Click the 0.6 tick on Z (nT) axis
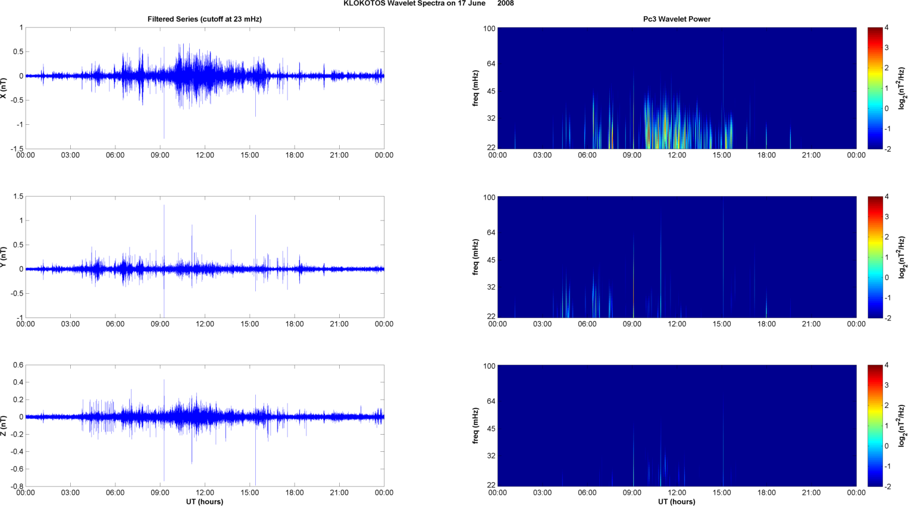The width and height of the screenshot is (908, 506). point(18,365)
